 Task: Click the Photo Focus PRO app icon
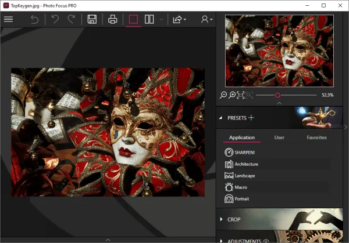pyautogui.click(x=6, y=5)
